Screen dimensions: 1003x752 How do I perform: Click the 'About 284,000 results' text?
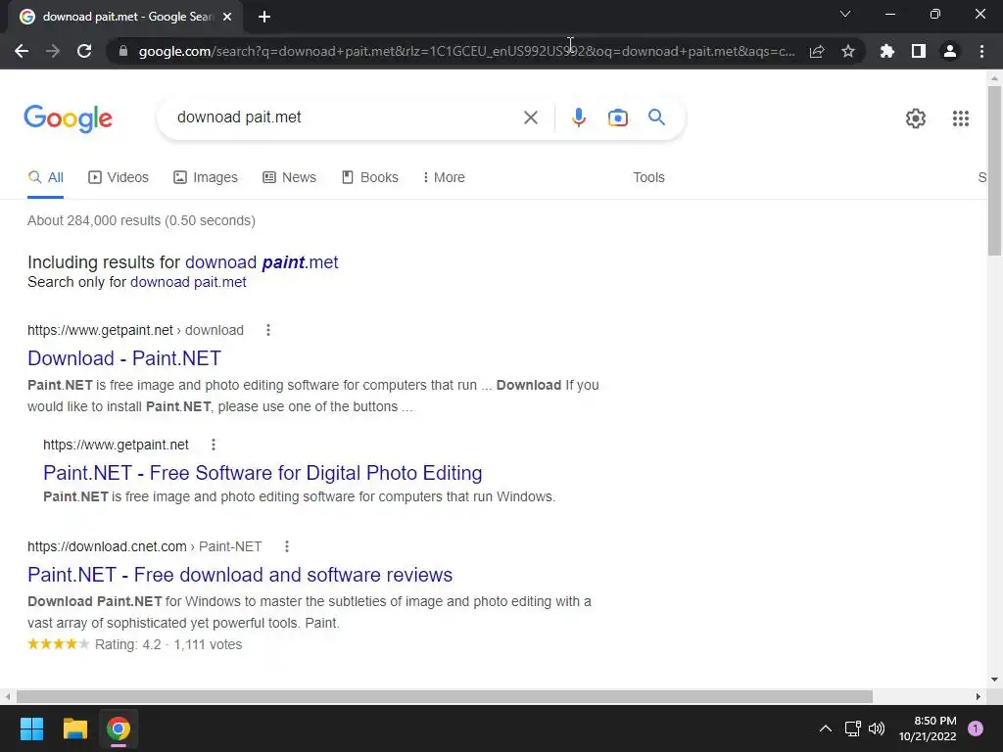click(141, 220)
